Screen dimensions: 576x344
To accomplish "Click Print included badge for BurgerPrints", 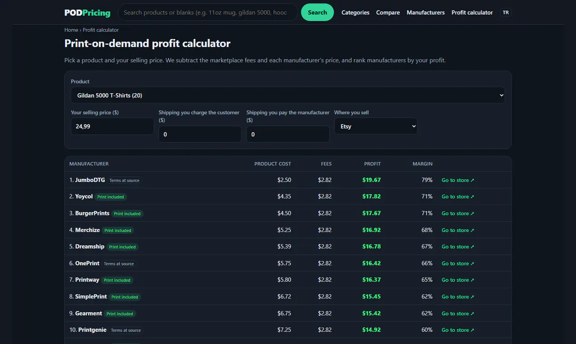I will click(127, 214).
